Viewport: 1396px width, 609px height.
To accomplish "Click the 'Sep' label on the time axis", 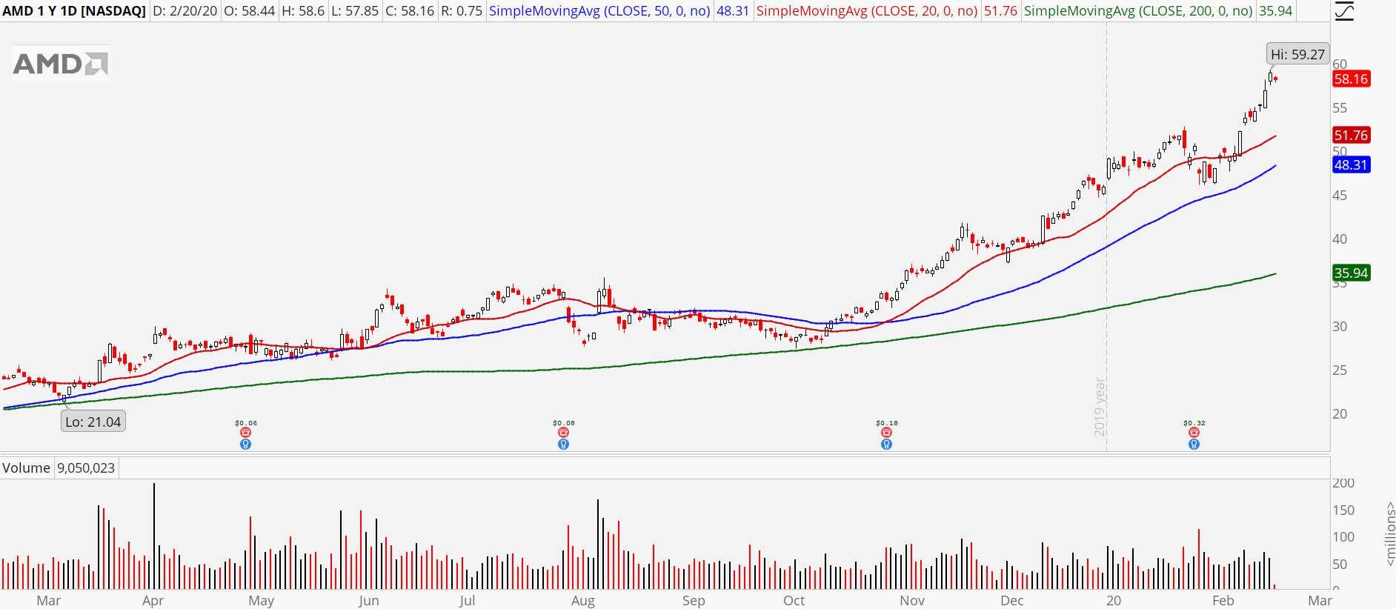I will coord(694,601).
